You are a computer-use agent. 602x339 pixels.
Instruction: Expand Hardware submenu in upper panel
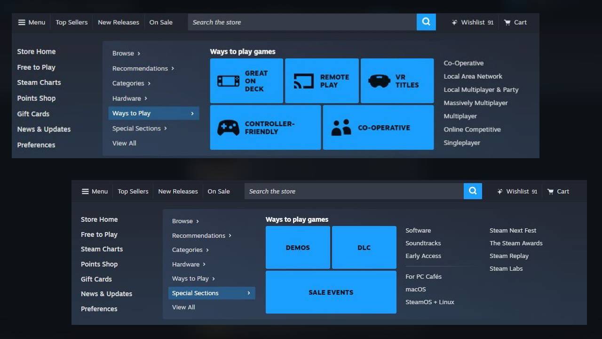click(130, 98)
